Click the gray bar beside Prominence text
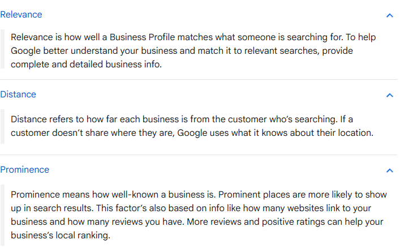This screenshot has width=400, height=248. 2,215
